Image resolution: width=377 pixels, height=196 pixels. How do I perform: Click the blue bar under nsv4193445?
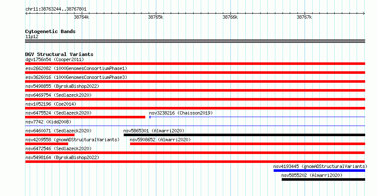pyautogui.click(x=319, y=171)
